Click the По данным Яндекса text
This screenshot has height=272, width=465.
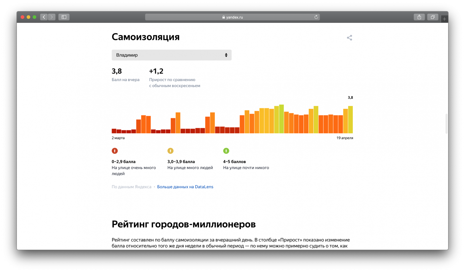pos(131,187)
